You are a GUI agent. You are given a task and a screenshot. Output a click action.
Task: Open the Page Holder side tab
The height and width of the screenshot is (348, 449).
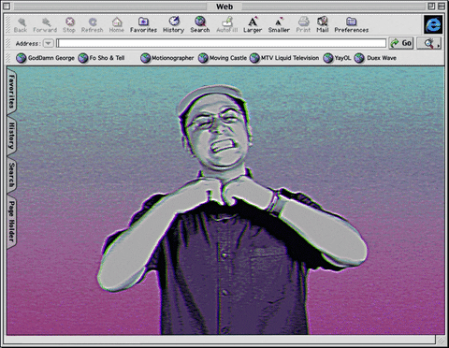click(x=11, y=221)
